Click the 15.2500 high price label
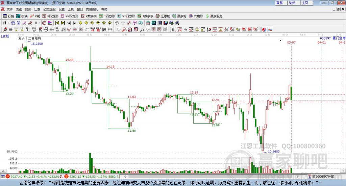346x186 pixels. (37, 44)
